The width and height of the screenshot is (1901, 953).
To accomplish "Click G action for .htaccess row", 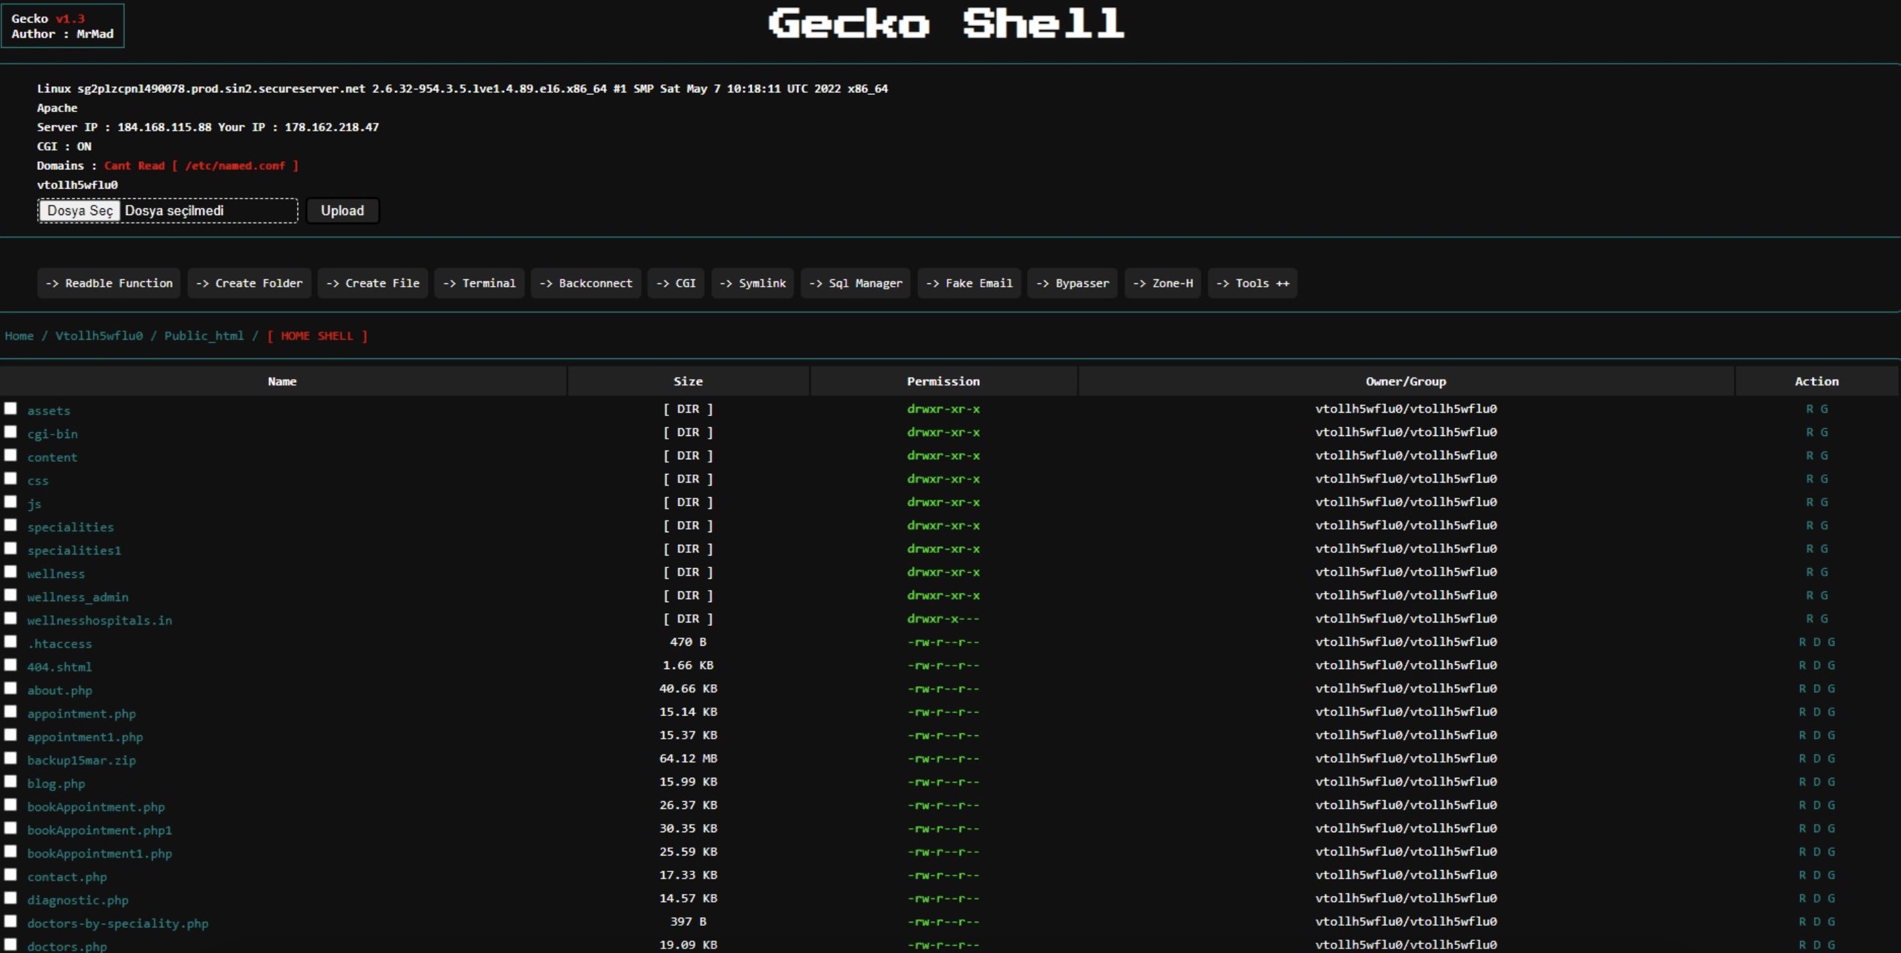I will point(1832,642).
